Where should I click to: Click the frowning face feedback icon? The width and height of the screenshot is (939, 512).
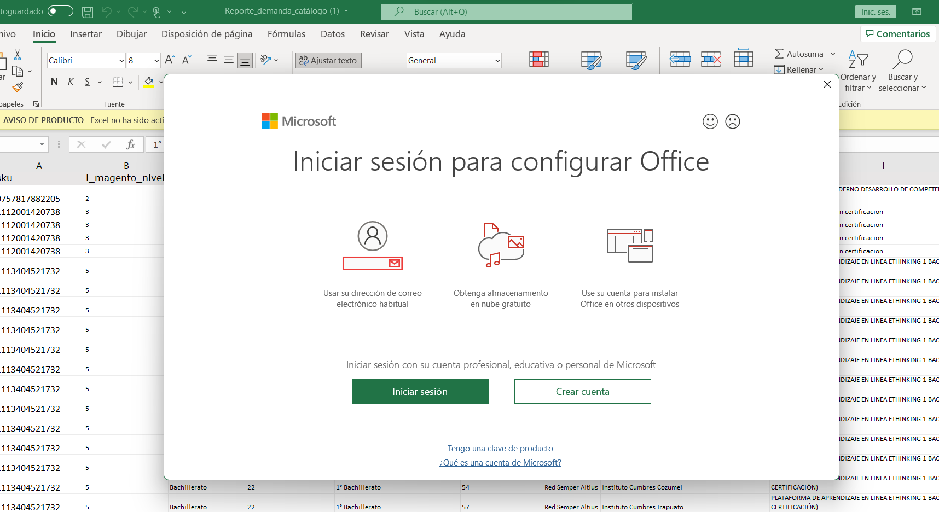click(x=732, y=121)
